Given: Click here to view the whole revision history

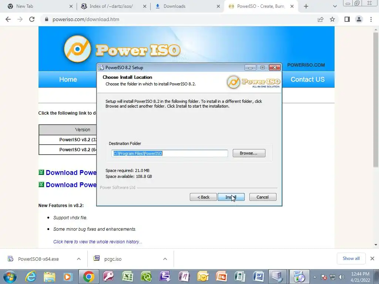Looking at the screenshot, I should pos(98,242).
